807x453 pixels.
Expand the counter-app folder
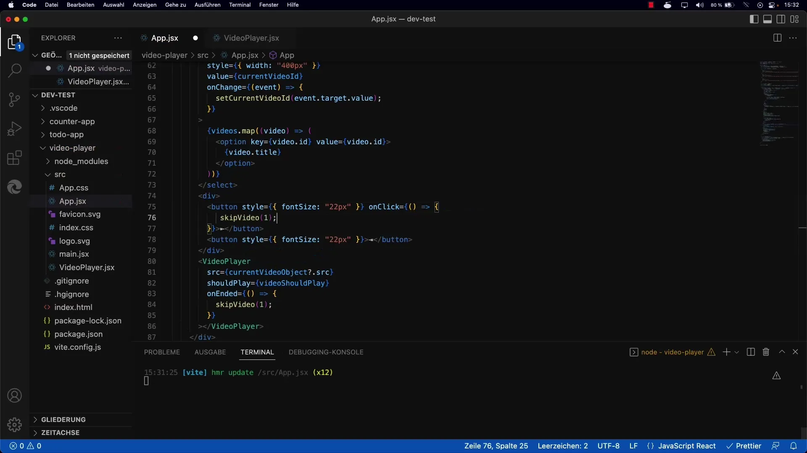(x=72, y=122)
